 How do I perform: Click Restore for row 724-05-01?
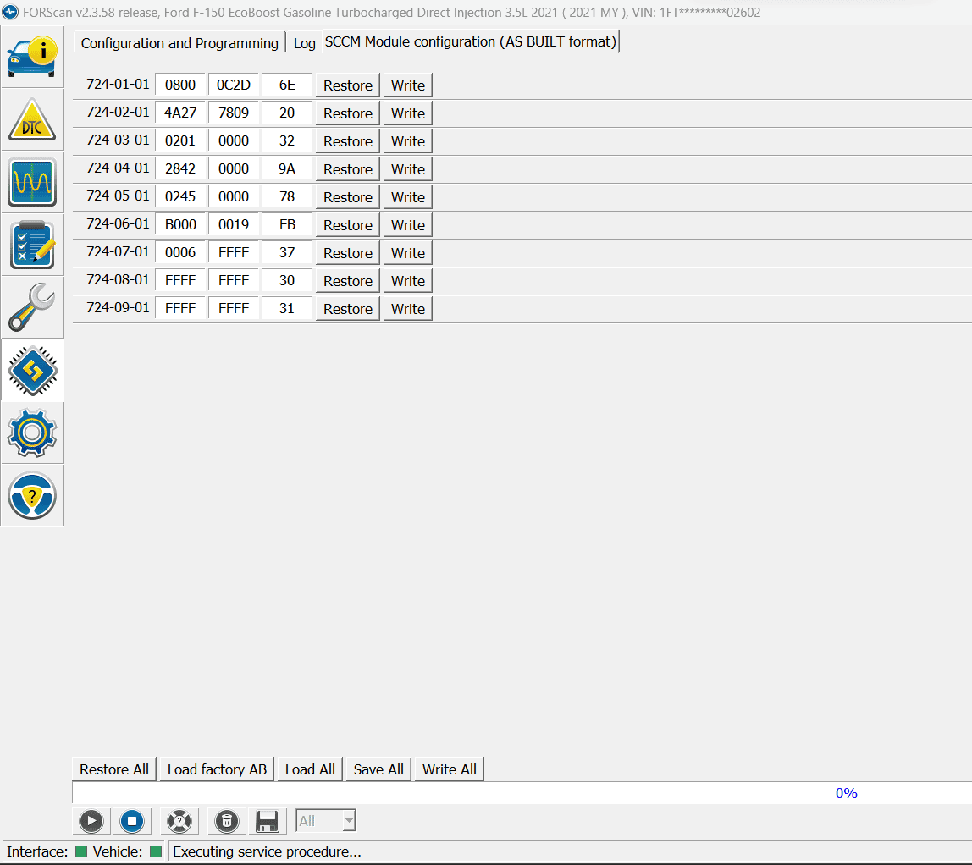point(348,197)
